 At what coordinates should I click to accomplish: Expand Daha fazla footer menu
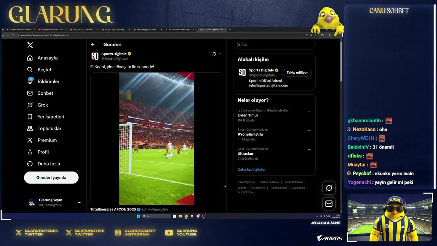click(x=300, y=188)
